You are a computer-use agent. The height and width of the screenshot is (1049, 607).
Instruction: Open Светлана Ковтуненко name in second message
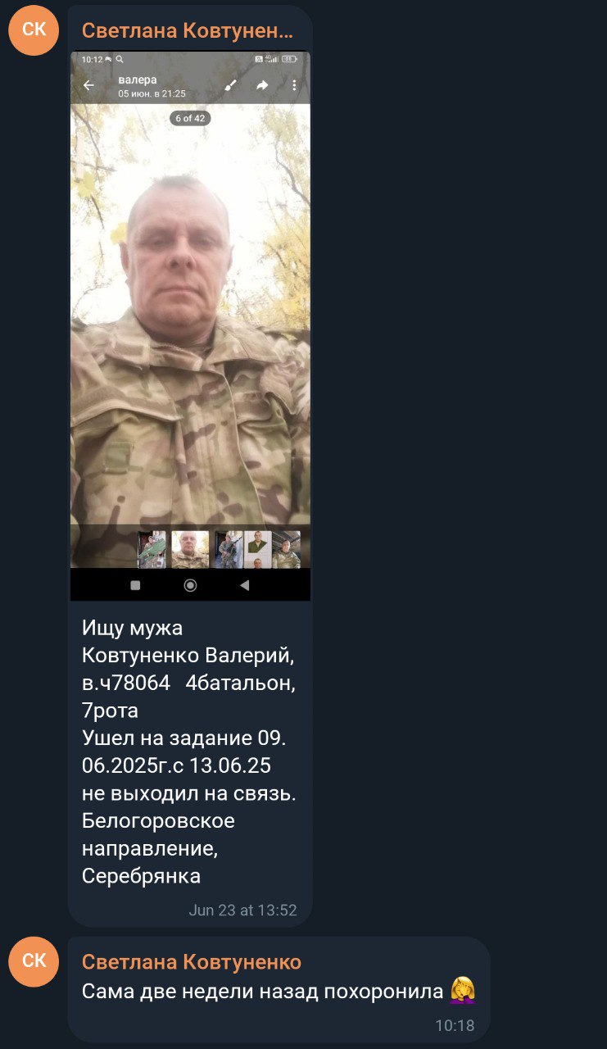(192, 962)
